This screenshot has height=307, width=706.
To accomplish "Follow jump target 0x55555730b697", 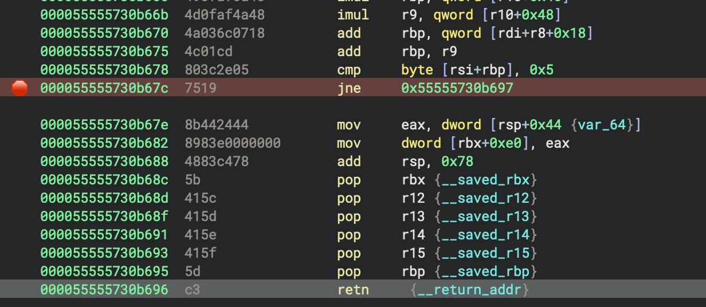I will click(458, 88).
